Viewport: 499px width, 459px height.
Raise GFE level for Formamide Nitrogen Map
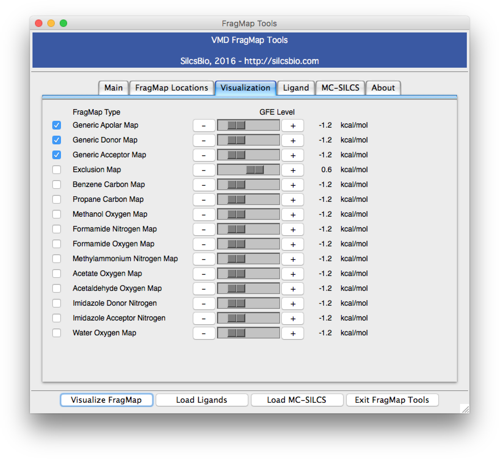(x=293, y=229)
